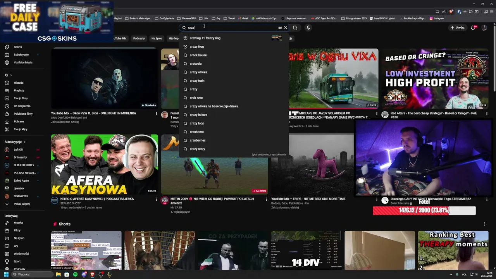Screen dimensions: 496x279
Task: Open the Gmail bookmark
Action: click(243, 18)
